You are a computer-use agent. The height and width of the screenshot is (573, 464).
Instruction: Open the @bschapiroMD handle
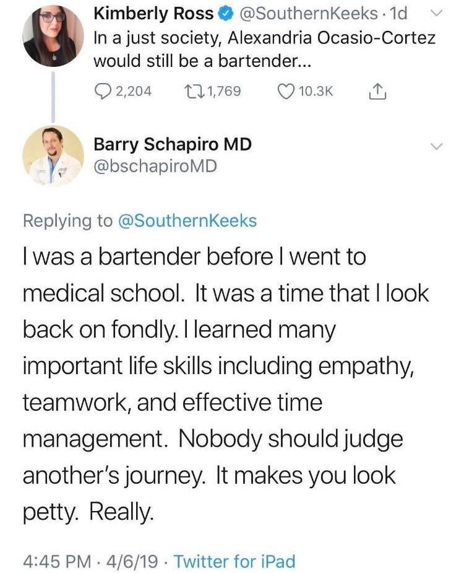(x=155, y=166)
